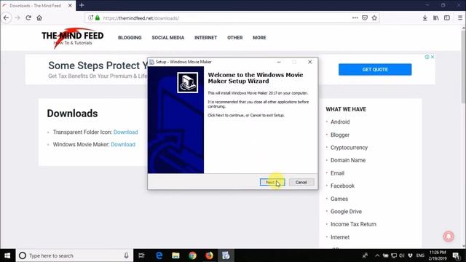Download Windows Movie Maker link
Screen dimensions: 466x262
[x=123, y=145]
